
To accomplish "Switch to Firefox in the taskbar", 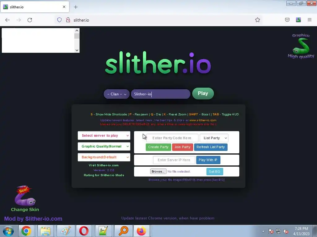I will coord(141,231).
